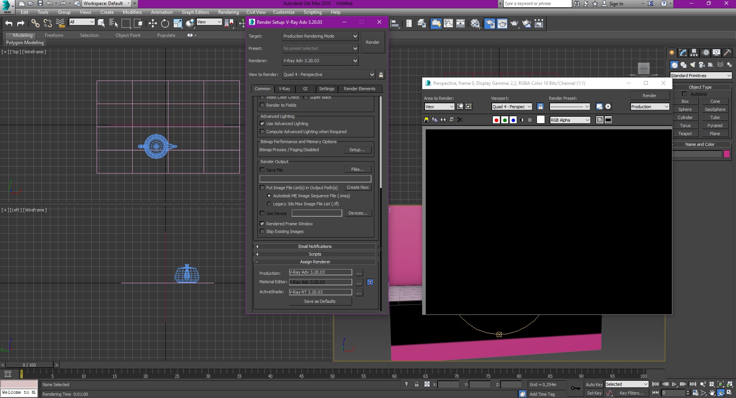Viewport: 736px width, 398px height.
Task: Toggle the blue channel in frame window
Action: pyautogui.click(x=513, y=120)
